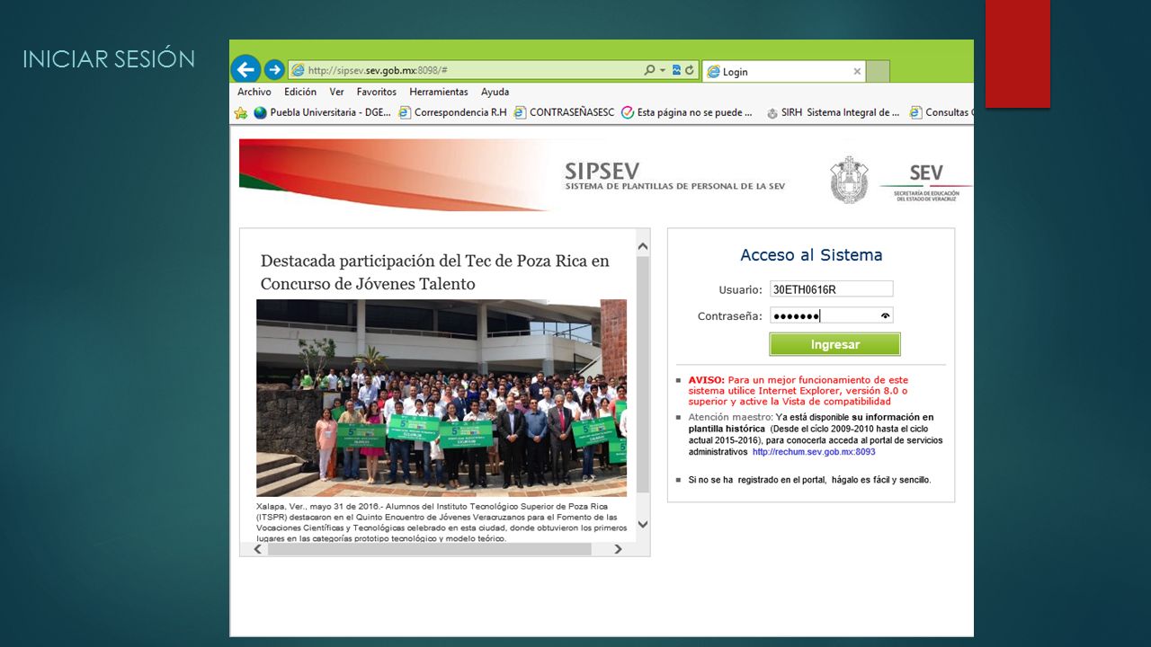Click the IE page icon beside the URL

click(x=298, y=70)
